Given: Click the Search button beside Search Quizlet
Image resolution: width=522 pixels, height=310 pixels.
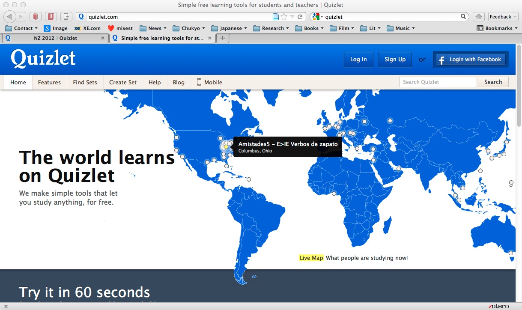Looking at the screenshot, I should [x=493, y=82].
